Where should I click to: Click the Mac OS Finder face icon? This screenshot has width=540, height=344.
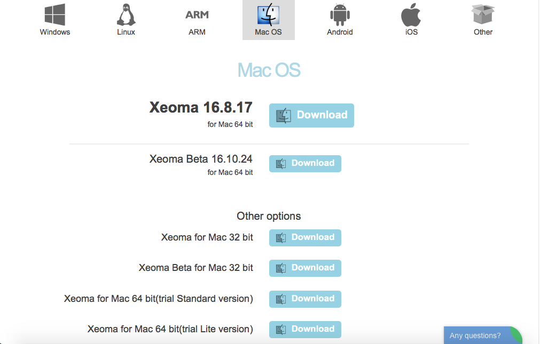click(268, 14)
